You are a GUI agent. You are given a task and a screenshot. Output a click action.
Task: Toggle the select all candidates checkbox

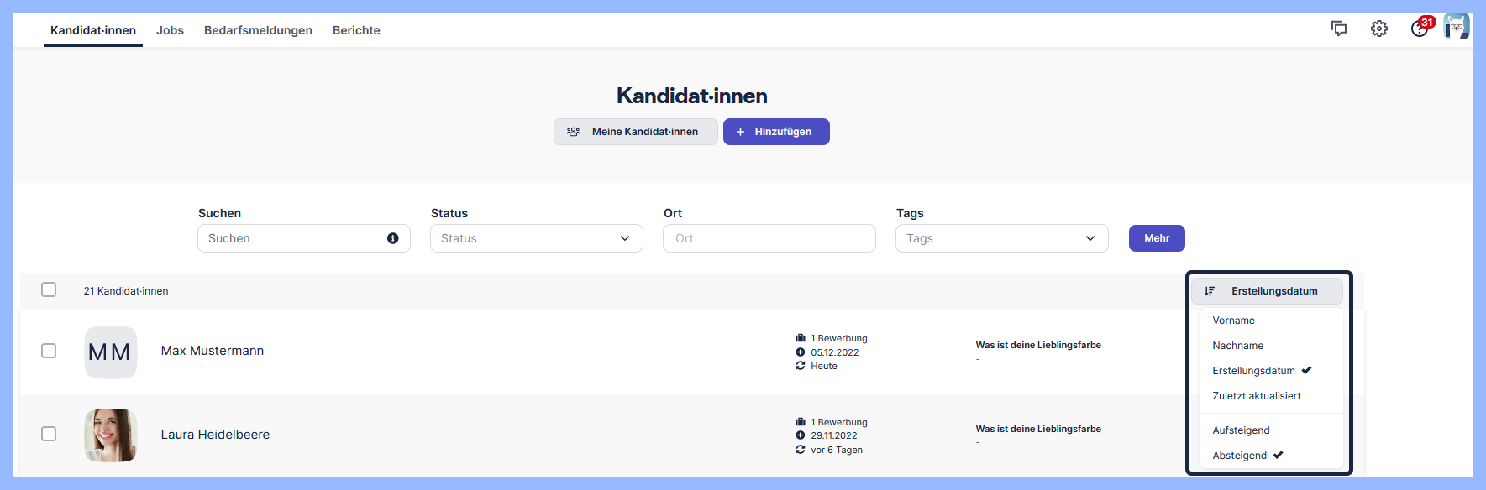click(49, 289)
